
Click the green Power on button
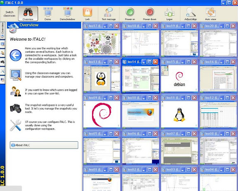pos(130,14)
